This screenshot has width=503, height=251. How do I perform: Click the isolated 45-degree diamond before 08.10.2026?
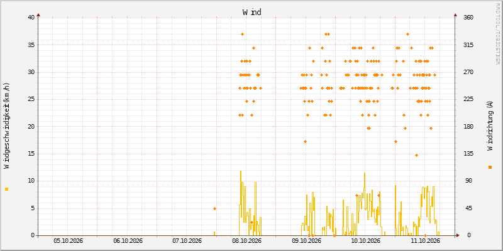pos(214,209)
